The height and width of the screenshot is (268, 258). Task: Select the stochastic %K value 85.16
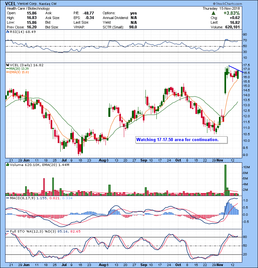click(63, 232)
